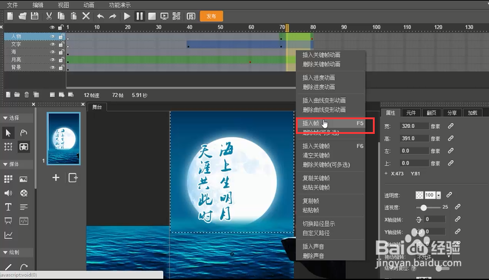Delete selection with the X toolbar icon
The image size is (489, 280).
(86, 16)
